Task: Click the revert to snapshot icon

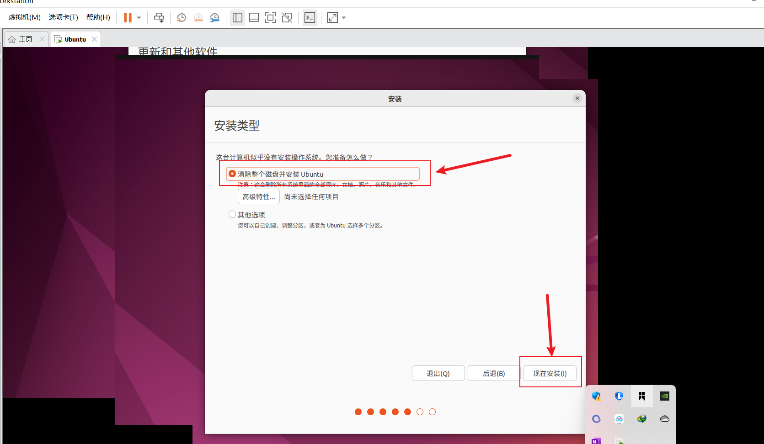Action: pyautogui.click(x=198, y=18)
